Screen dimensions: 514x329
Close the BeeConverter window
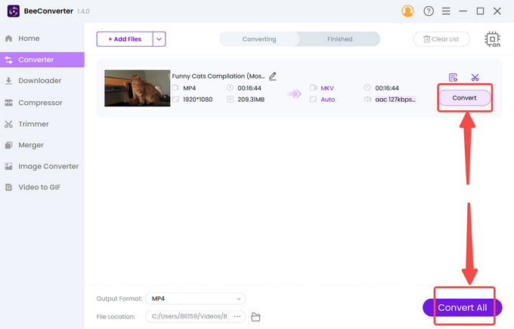pyautogui.click(x=497, y=11)
